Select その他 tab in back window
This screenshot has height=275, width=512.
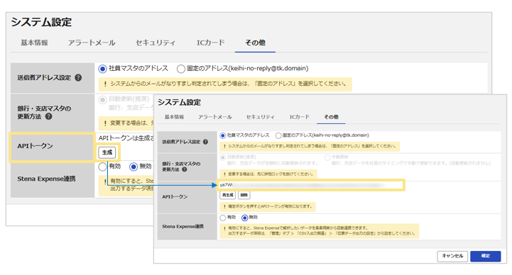(x=255, y=43)
